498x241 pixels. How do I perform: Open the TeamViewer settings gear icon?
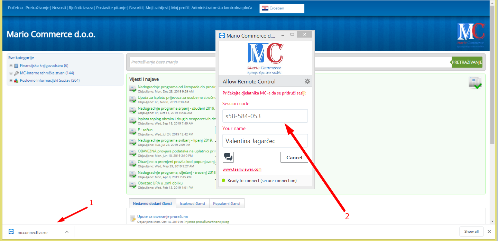[x=307, y=82]
